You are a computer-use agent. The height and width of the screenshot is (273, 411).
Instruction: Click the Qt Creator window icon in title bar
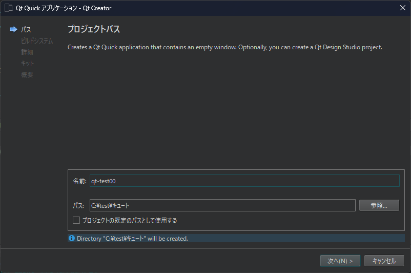pos(8,8)
